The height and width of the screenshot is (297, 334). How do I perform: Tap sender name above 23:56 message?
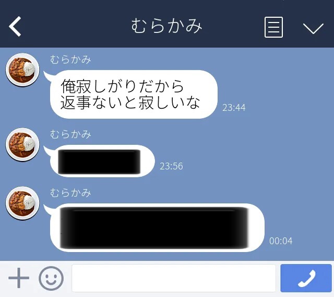coord(70,134)
